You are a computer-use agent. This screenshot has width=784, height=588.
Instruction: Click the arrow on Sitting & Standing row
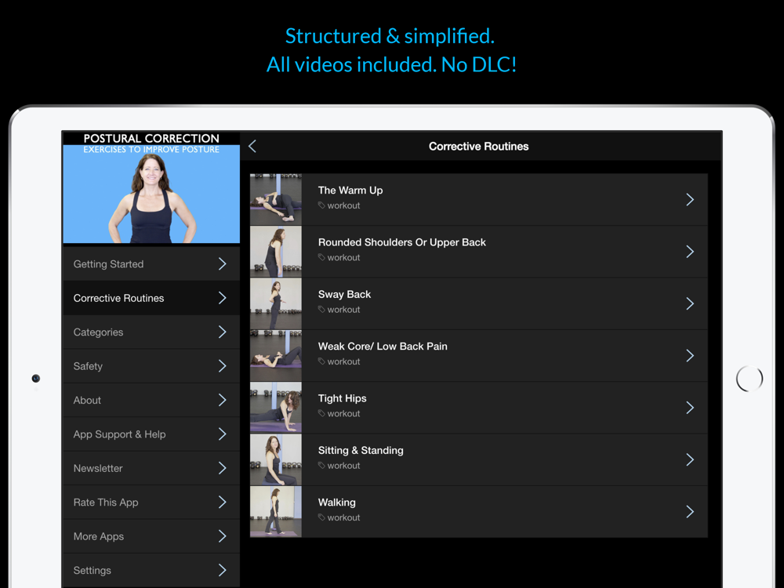coord(690,459)
